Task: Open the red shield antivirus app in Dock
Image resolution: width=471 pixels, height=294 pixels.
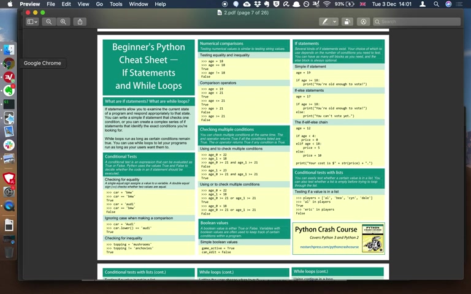Action: [9, 178]
